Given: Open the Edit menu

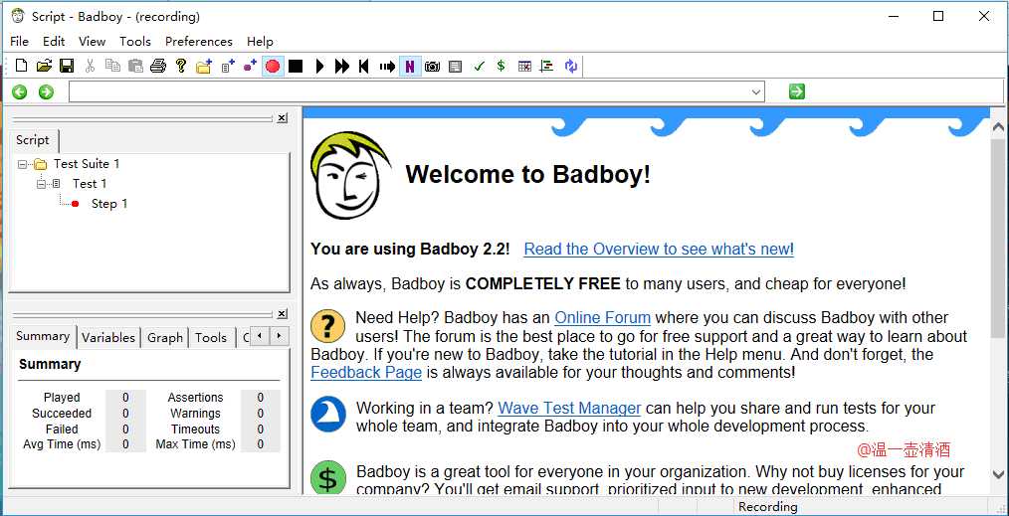Looking at the screenshot, I should tap(54, 41).
